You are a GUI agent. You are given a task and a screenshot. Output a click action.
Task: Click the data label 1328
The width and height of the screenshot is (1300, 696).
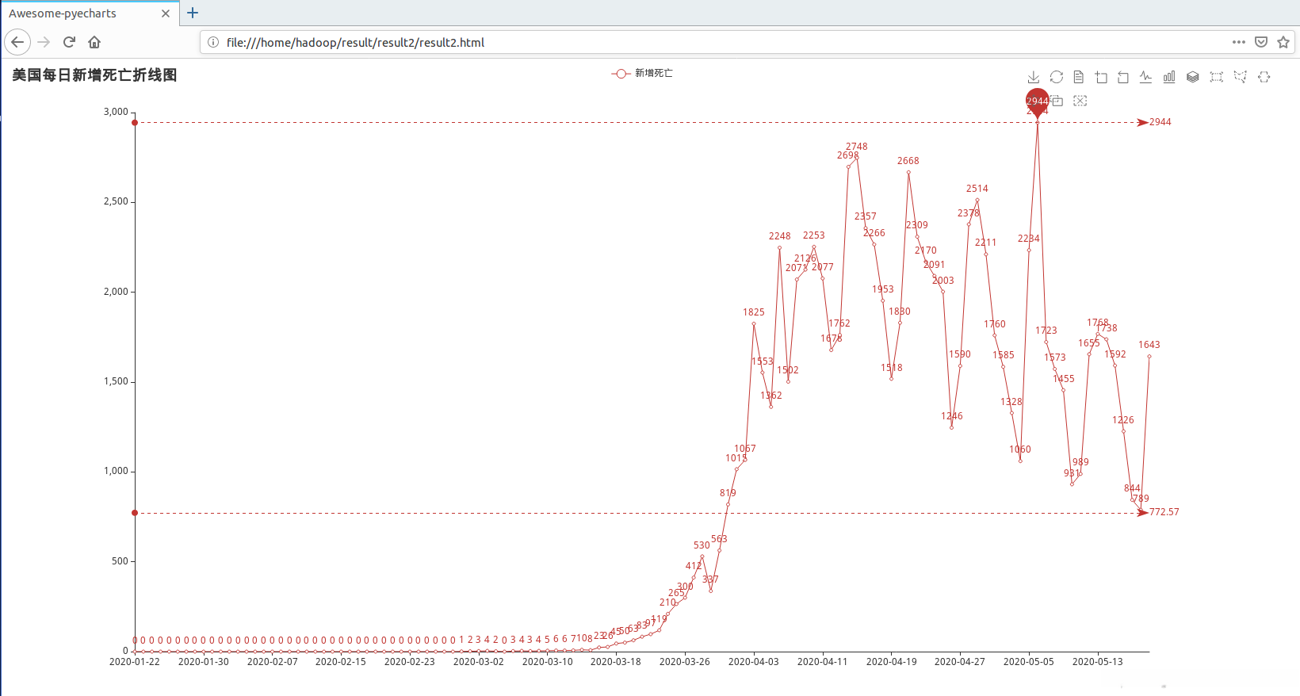pyautogui.click(x=1011, y=402)
